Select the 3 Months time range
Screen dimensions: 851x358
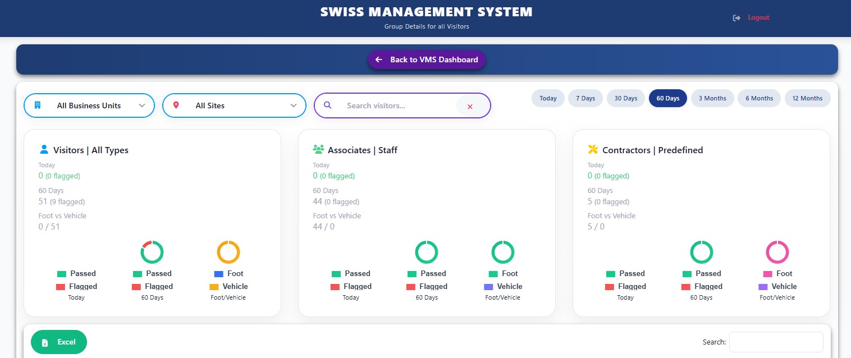pyautogui.click(x=712, y=98)
